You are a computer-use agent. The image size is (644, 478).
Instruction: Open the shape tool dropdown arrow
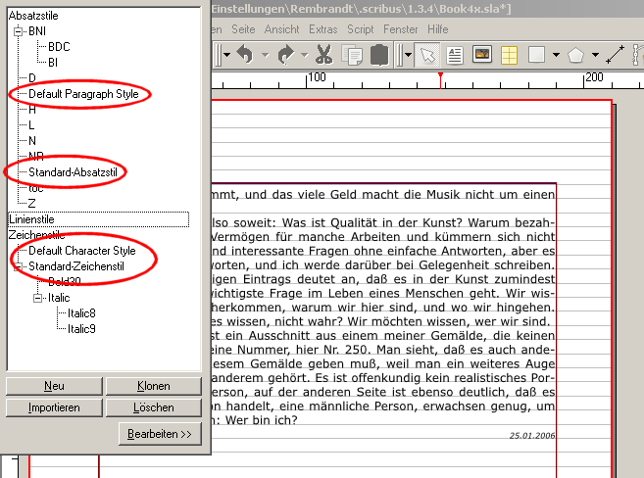(556, 55)
